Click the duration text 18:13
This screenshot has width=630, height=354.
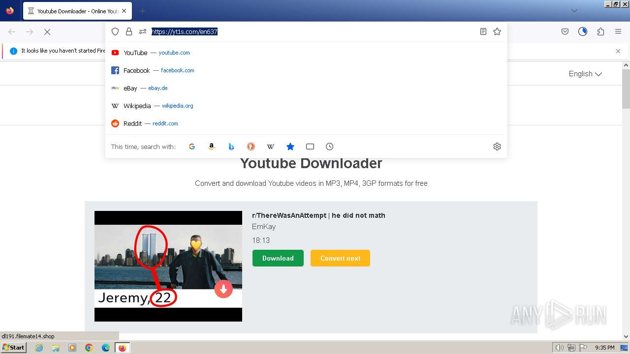coord(261,240)
